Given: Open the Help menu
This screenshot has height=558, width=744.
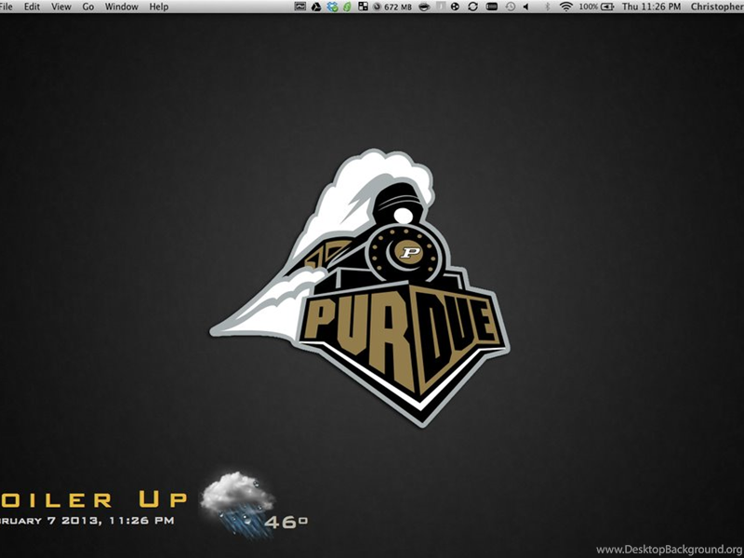Looking at the screenshot, I should click(x=159, y=7).
